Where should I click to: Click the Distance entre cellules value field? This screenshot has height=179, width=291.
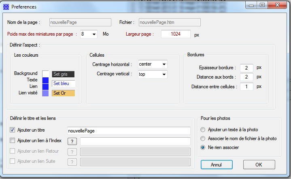coord(246,87)
